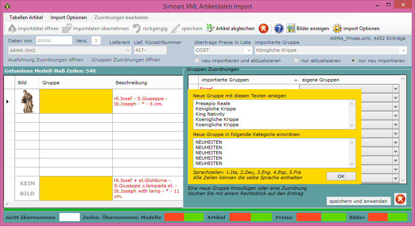Show images via Bilder anzeigen icon
The width and height of the screenshot is (415, 226).
click(x=291, y=29)
